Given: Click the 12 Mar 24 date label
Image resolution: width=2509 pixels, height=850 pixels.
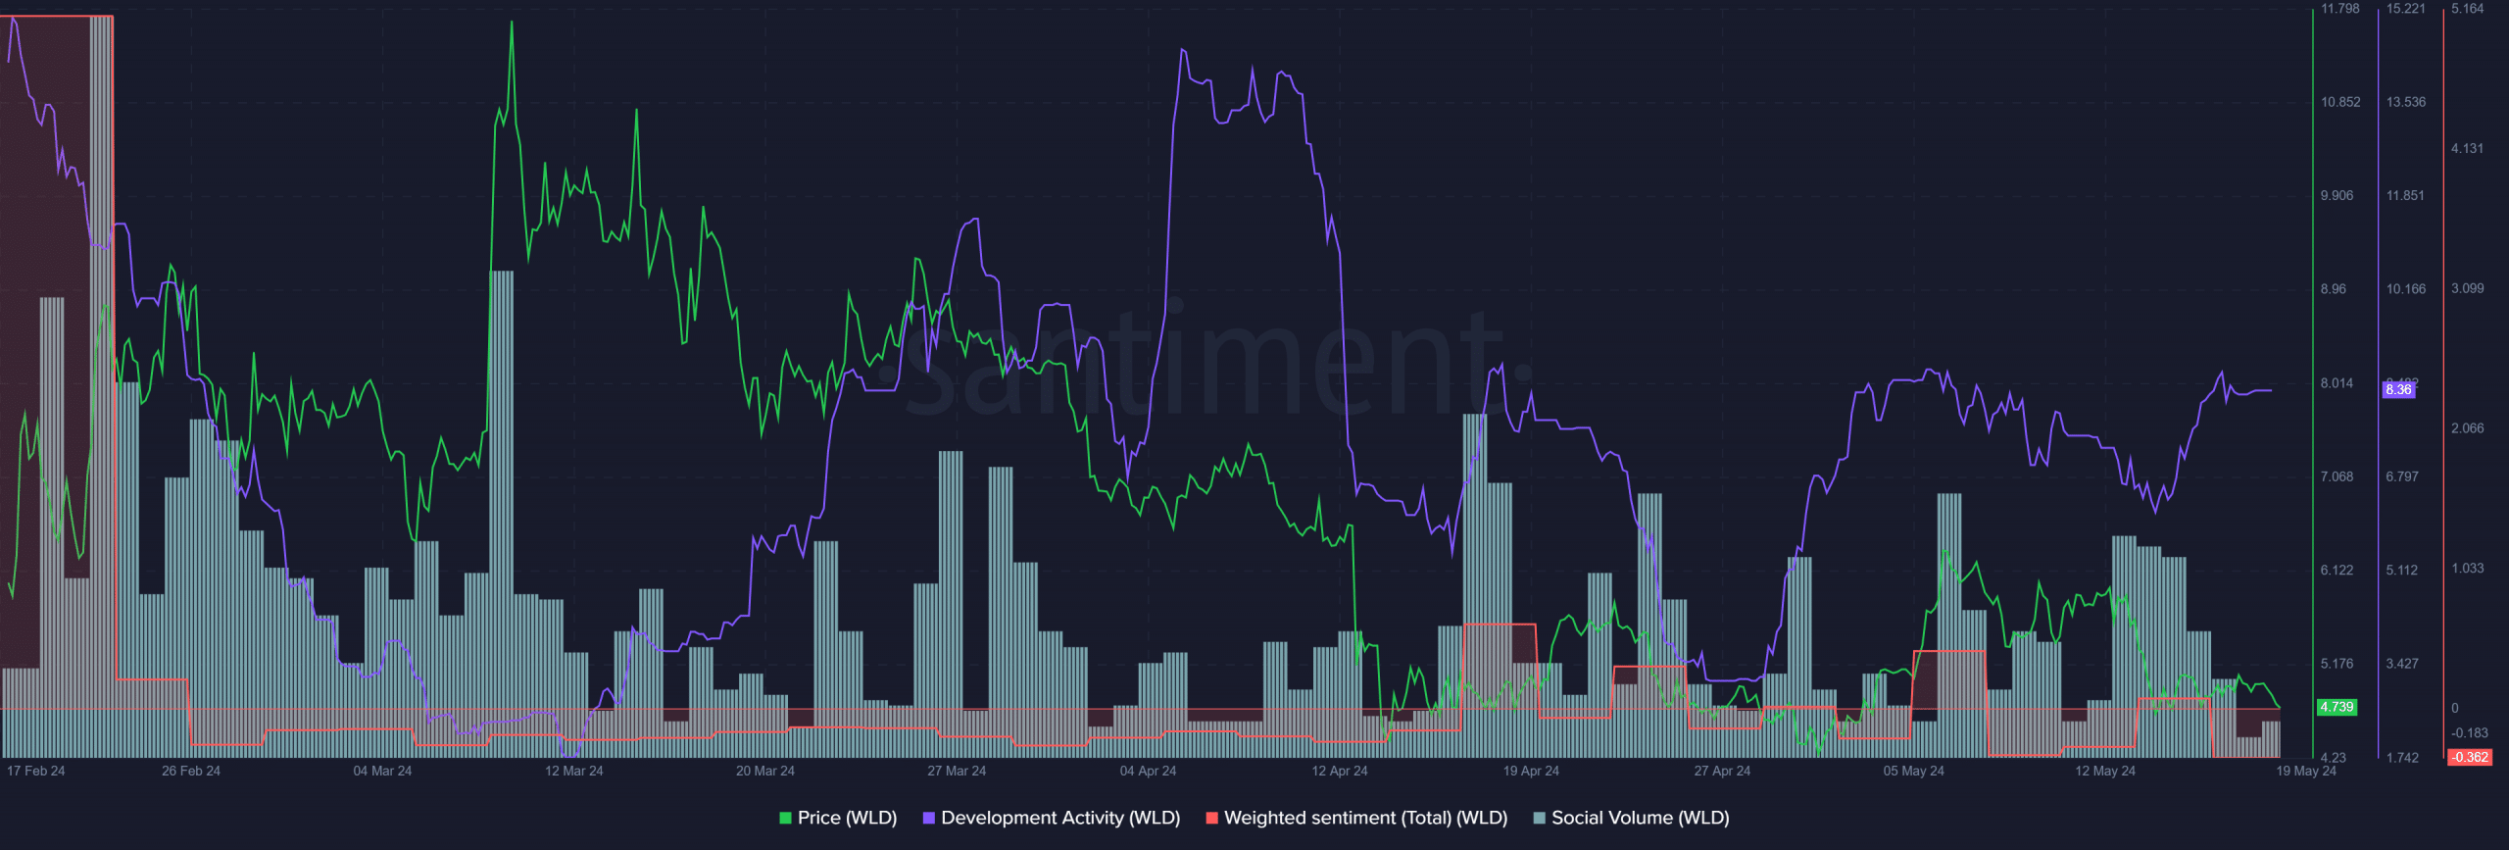Looking at the screenshot, I should pos(574,771).
